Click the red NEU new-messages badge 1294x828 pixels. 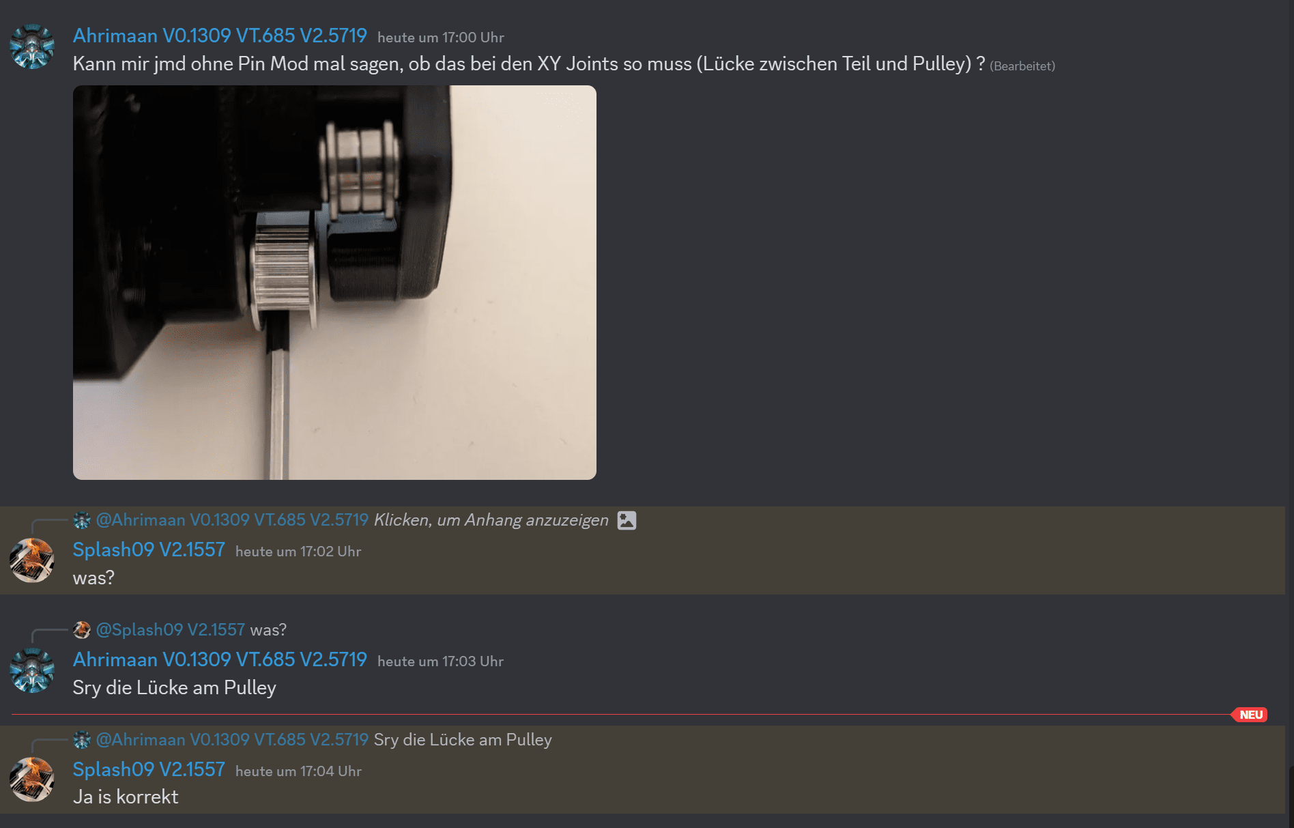(1250, 715)
